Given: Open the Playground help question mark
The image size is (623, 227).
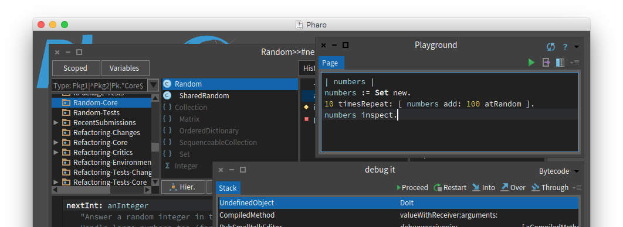Looking at the screenshot, I should 564,47.
